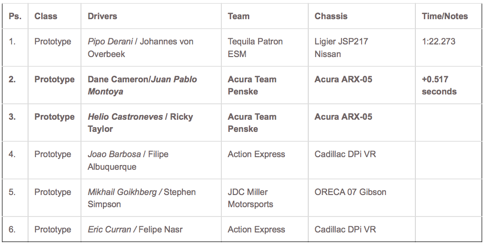Viewport: 486px width, 246px height.
Task: Select the Helio Castroneves / Ricky Taylor cell
Action: pos(140,123)
